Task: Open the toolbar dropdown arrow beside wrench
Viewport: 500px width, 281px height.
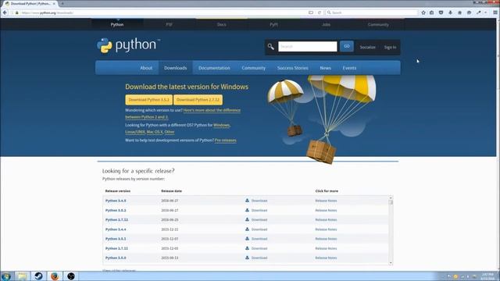Action: click(486, 12)
